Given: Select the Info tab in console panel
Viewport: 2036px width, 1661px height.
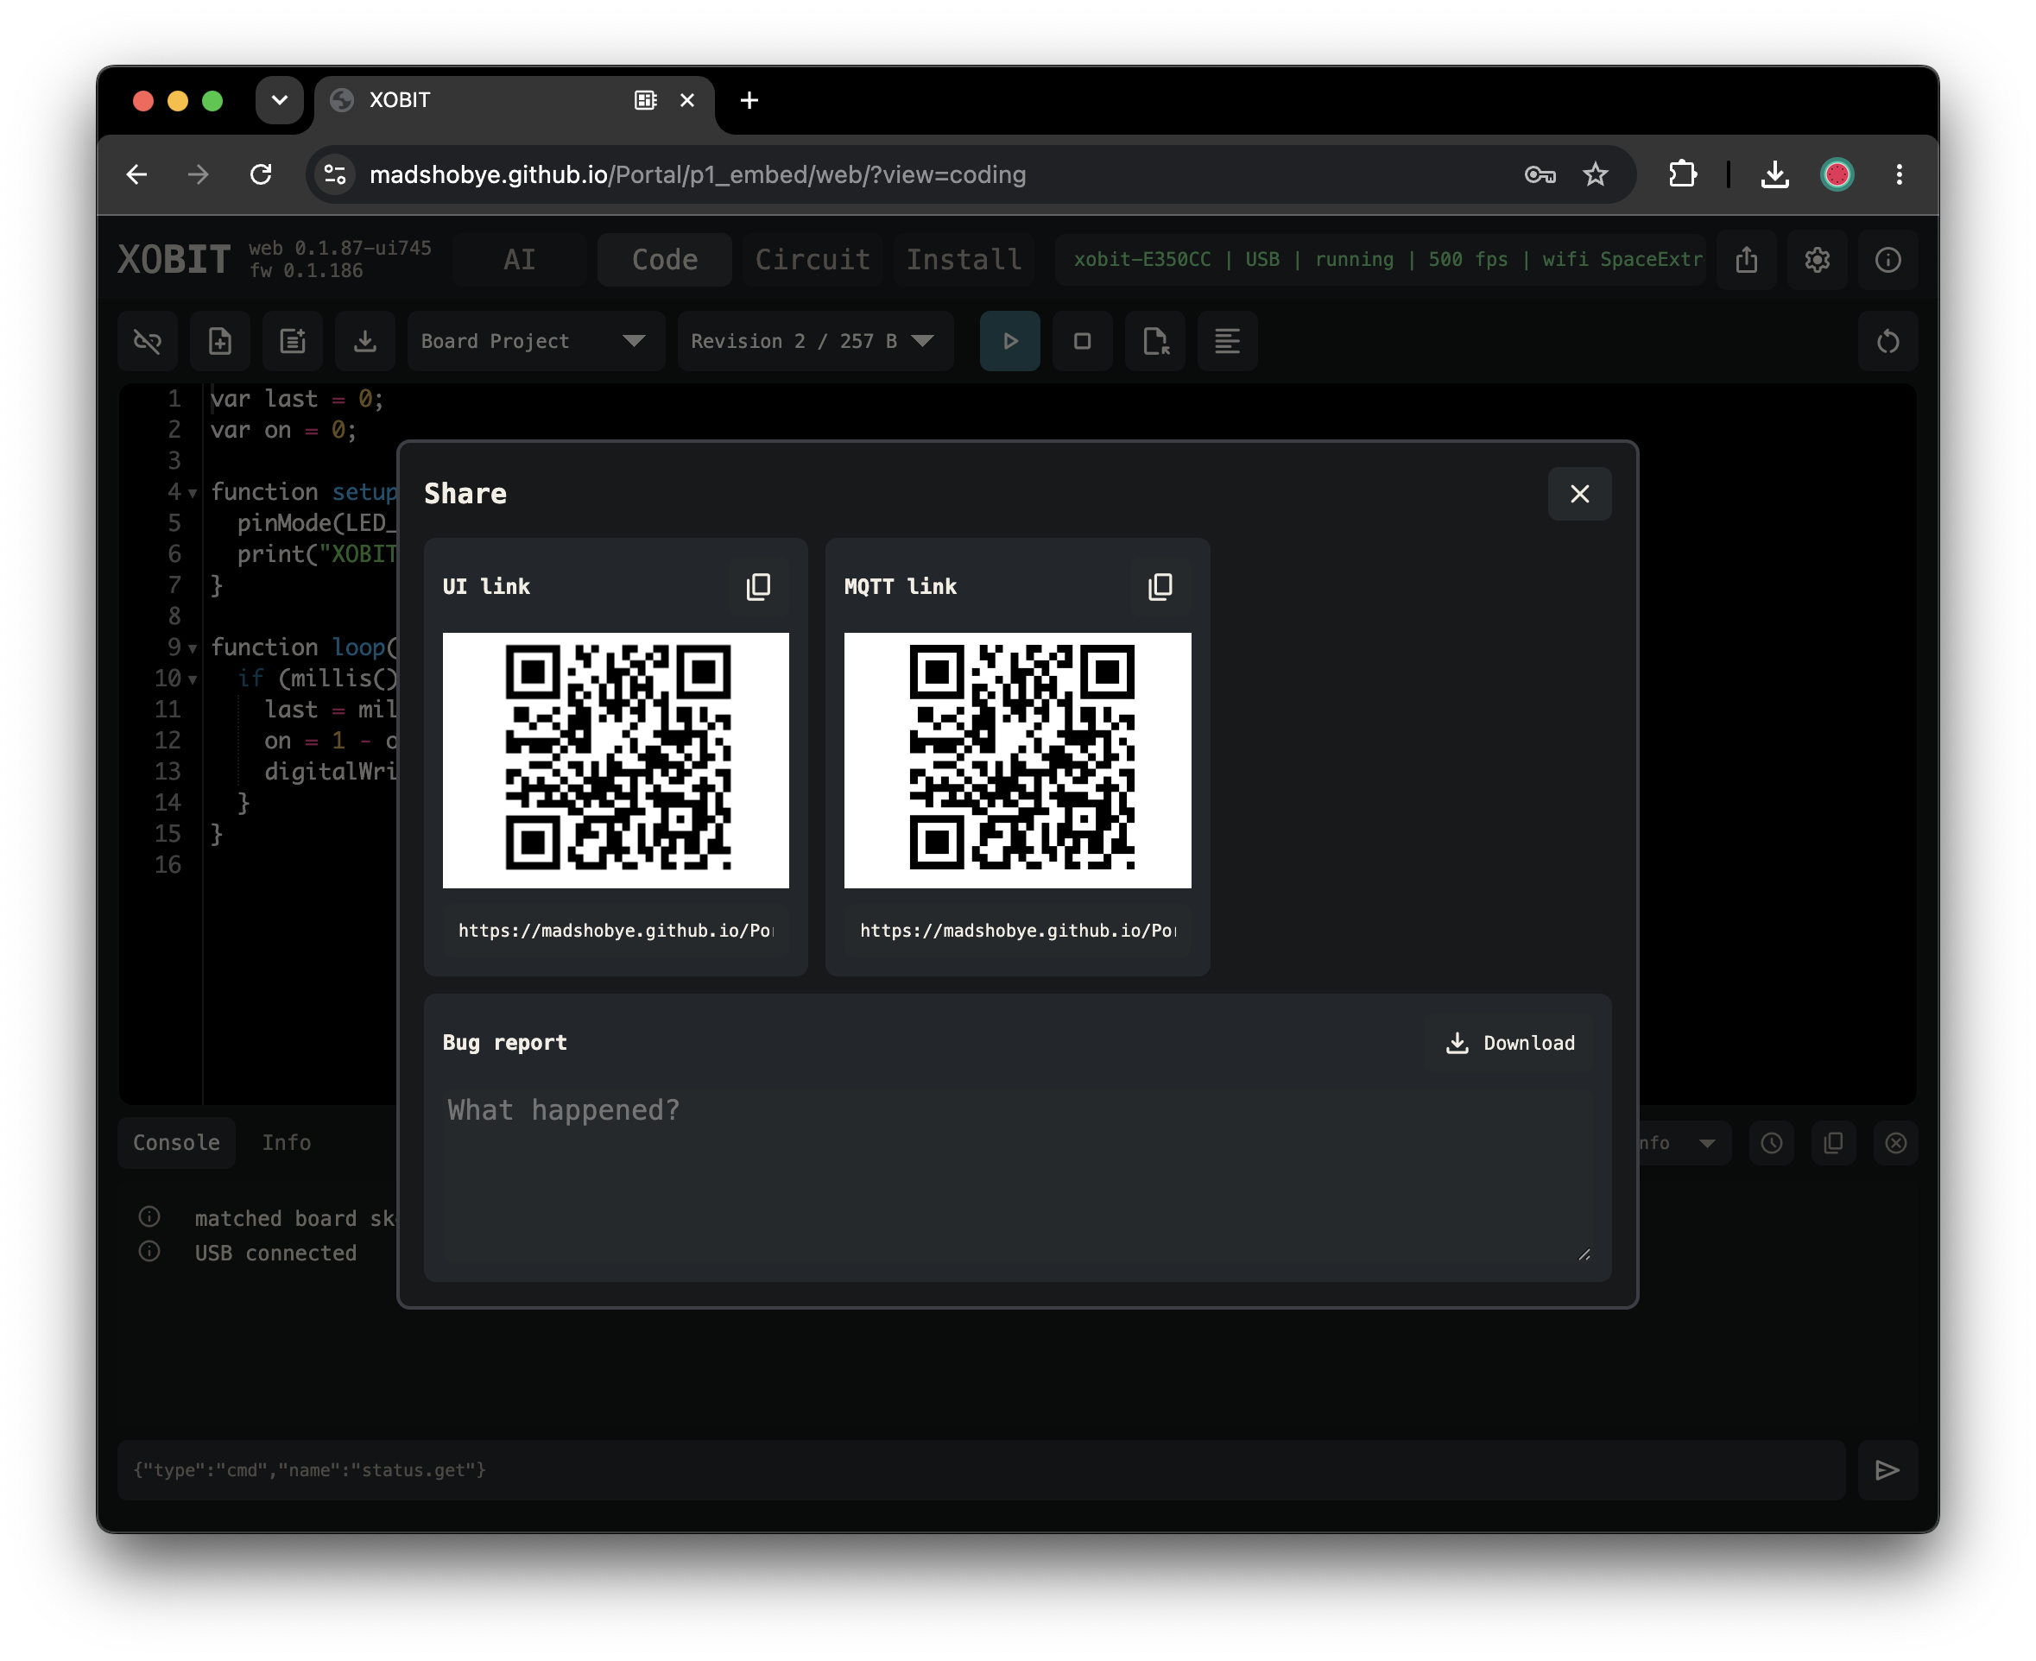Looking at the screenshot, I should (x=286, y=1142).
